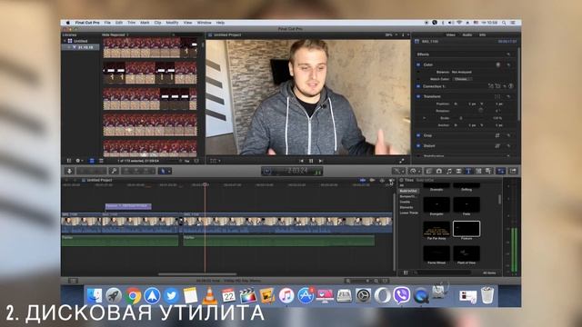Click the timeline playhead marker

[x=205, y=184]
